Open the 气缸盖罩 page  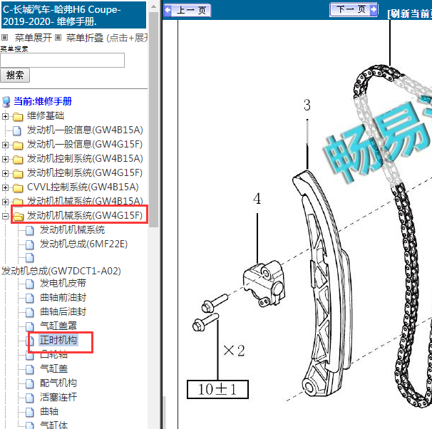point(58,326)
